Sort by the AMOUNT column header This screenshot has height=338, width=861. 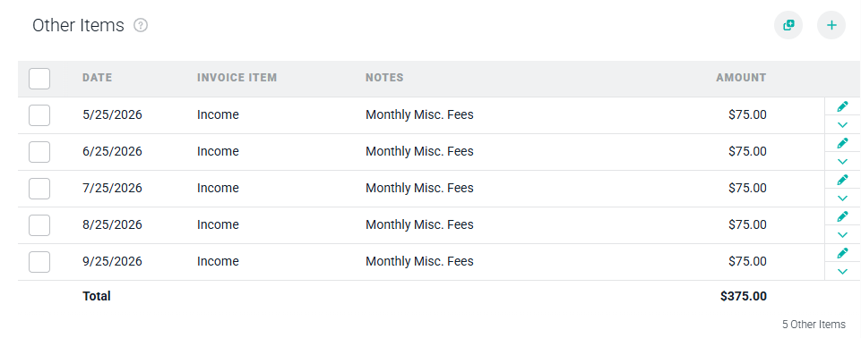click(x=741, y=78)
